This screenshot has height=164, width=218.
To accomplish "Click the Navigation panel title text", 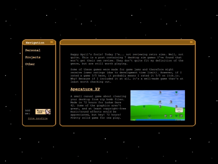I will click(x=35, y=43).
